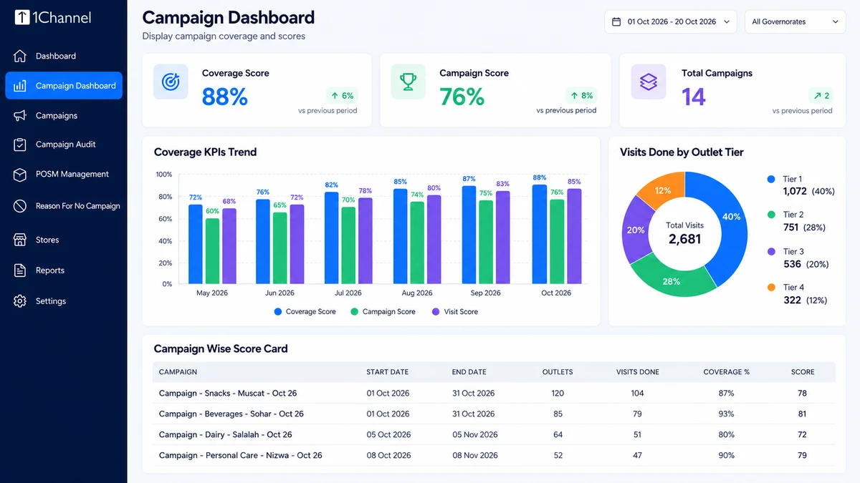Navigate to Stores in the sidebar
This screenshot has width=860, height=483.
coord(47,240)
